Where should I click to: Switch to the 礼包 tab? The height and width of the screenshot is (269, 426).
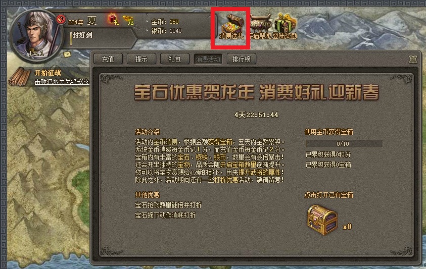pos(175,59)
